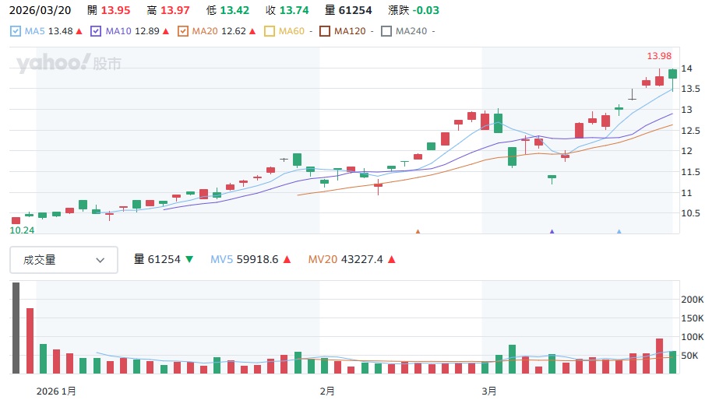The height and width of the screenshot is (400, 705).
Task: Select the purple triangle marker below chart
Action: tap(552, 231)
